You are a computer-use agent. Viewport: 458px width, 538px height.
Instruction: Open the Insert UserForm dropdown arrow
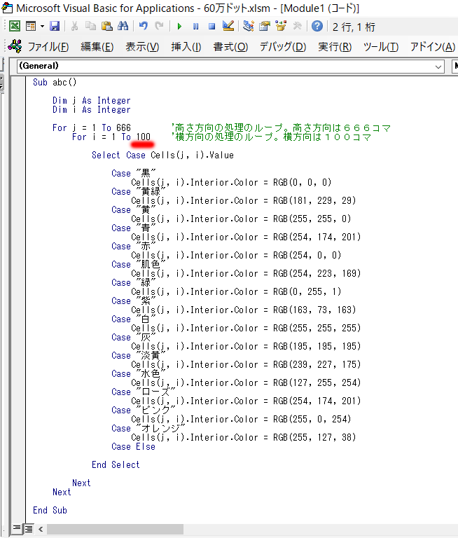42,26
